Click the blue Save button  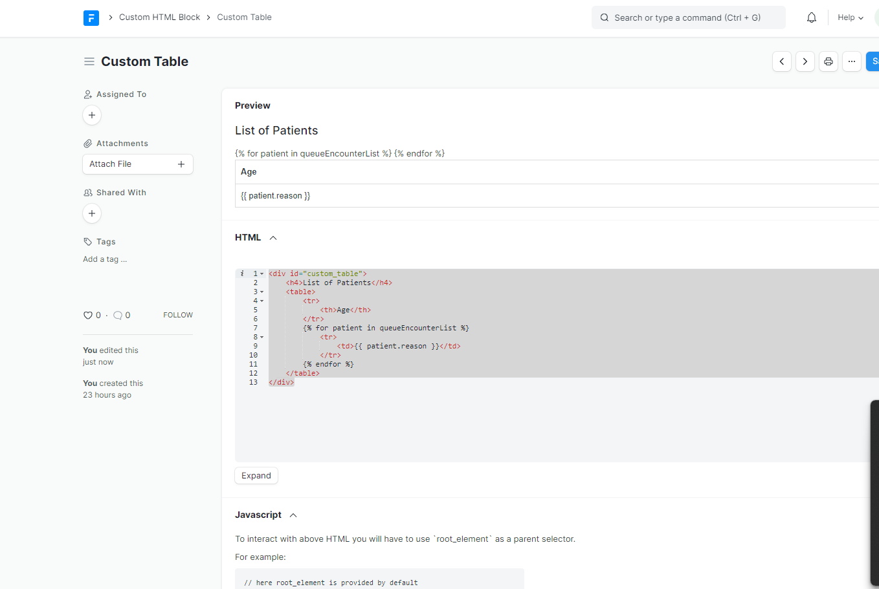(873, 61)
